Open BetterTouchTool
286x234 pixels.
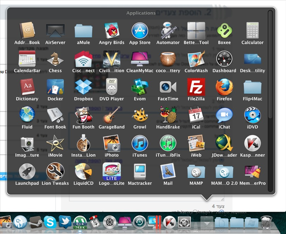(196, 31)
